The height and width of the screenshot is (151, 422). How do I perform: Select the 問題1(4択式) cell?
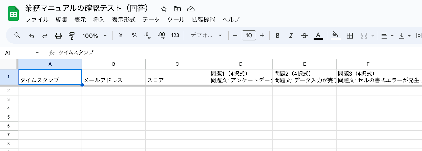click(241, 77)
